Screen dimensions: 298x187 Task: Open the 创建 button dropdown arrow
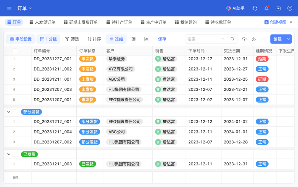pyautogui.click(x=288, y=39)
